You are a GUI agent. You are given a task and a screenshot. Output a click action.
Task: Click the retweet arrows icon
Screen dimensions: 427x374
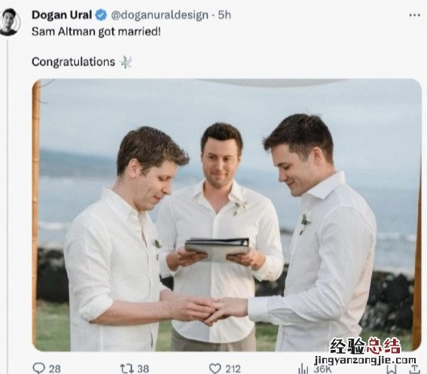pyautogui.click(x=127, y=369)
